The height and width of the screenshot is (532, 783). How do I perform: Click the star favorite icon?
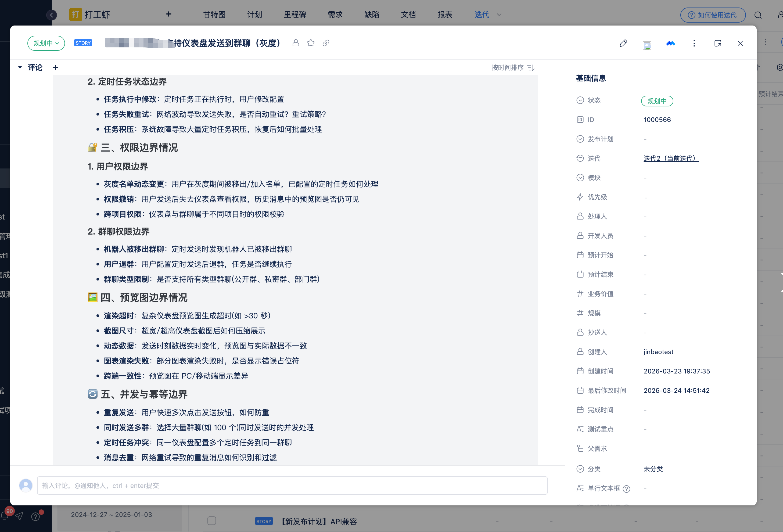tap(311, 43)
